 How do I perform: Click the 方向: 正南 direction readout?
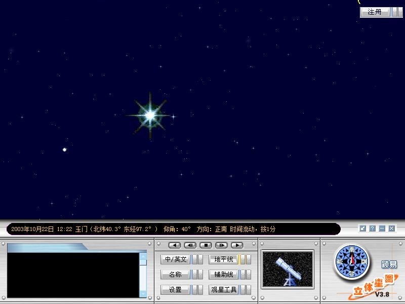[212, 229]
